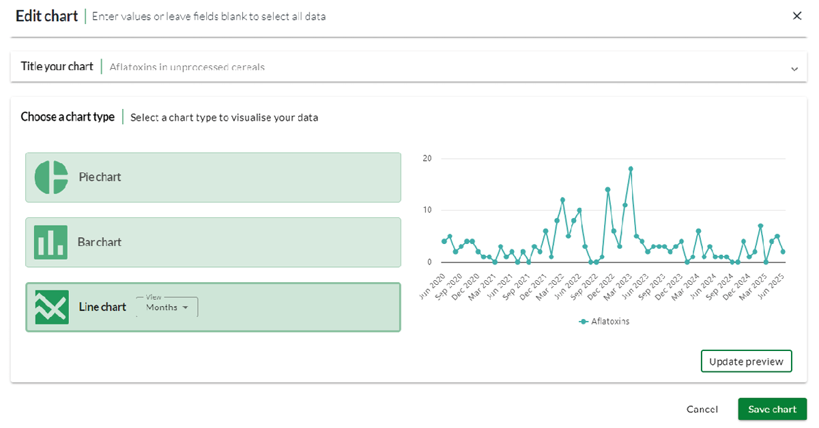Toggle the Aflatoxins legend entry
Viewport: 819px width, 428px height.
coord(609,321)
